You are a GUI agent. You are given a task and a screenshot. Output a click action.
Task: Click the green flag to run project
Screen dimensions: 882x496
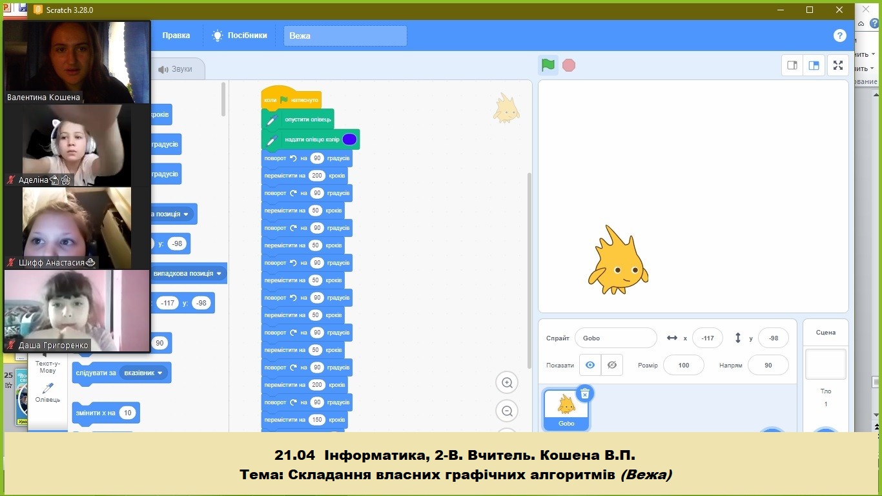coord(548,65)
